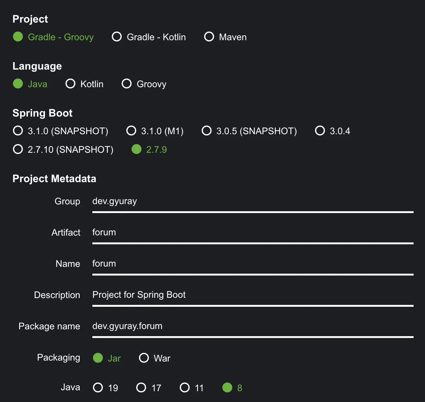Select Spring Boot 3.1.0 (SNAPSHOT)
Viewport: 425px width, 402px height.
(18, 131)
